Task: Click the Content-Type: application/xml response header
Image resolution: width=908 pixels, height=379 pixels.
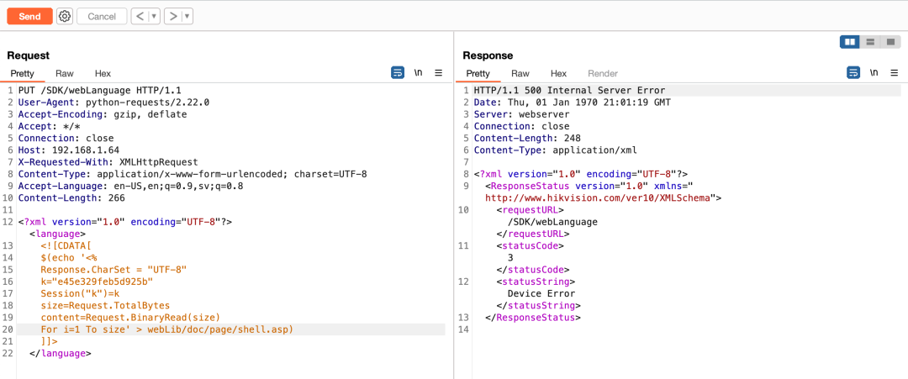Action: click(555, 150)
